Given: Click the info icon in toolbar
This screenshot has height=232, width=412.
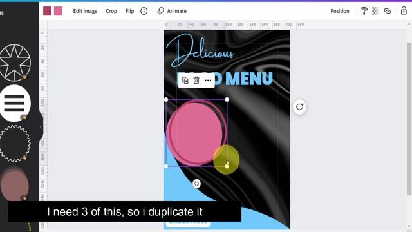Looking at the screenshot, I should click(144, 11).
